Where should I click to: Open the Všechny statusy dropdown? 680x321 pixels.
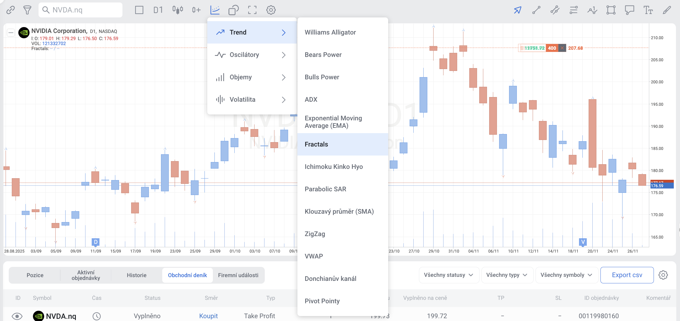(x=449, y=275)
